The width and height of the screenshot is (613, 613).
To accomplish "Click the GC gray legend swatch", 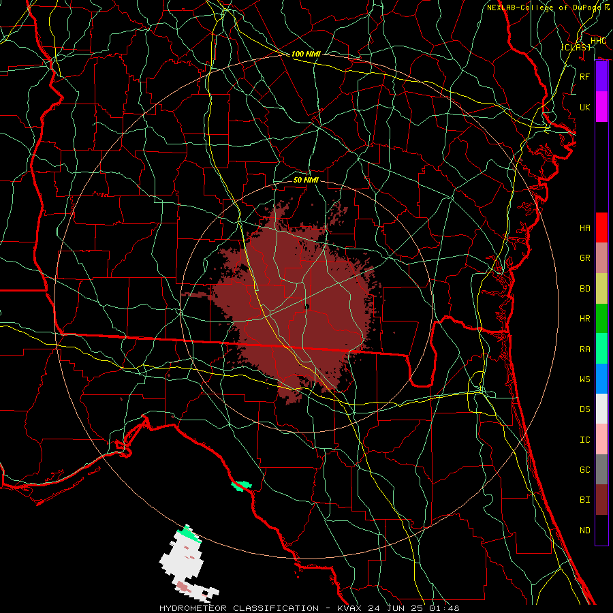I will tap(601, 469).
